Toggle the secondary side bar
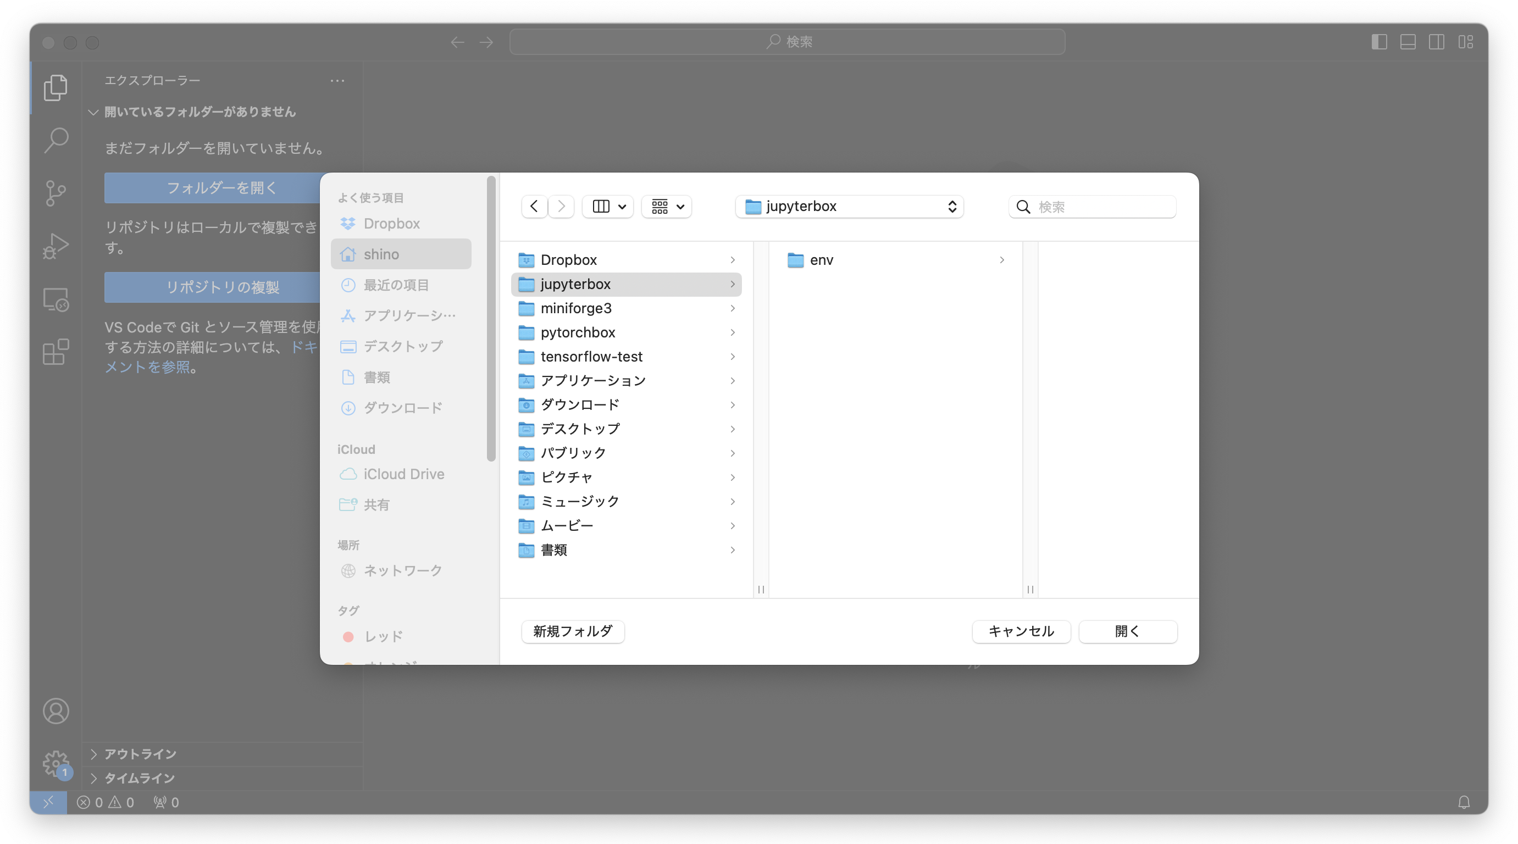Viewport: 1518px width, 844px height. tap(1437, 42)
